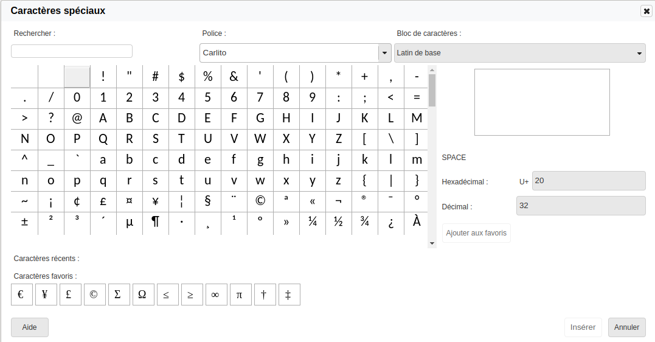Expand the Bloc de caractères dropdown

(639, 53)
